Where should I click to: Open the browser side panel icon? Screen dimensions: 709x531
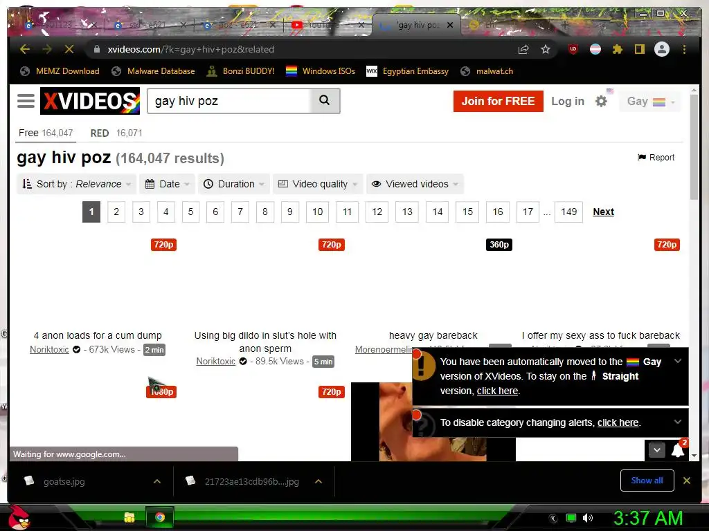tap(640, 49)
